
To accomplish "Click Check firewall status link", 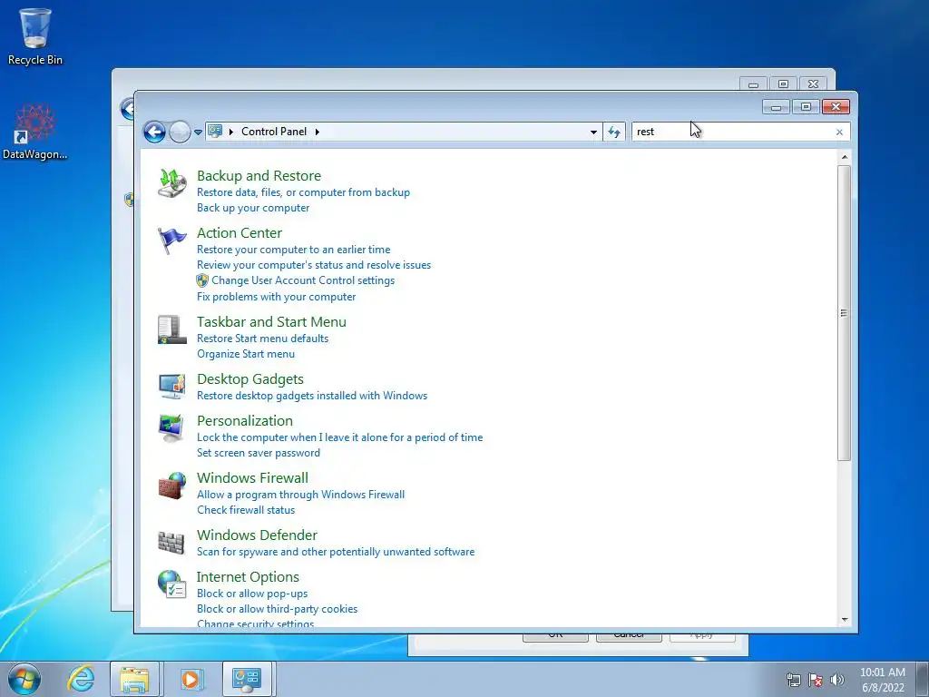I will (245, 510).
